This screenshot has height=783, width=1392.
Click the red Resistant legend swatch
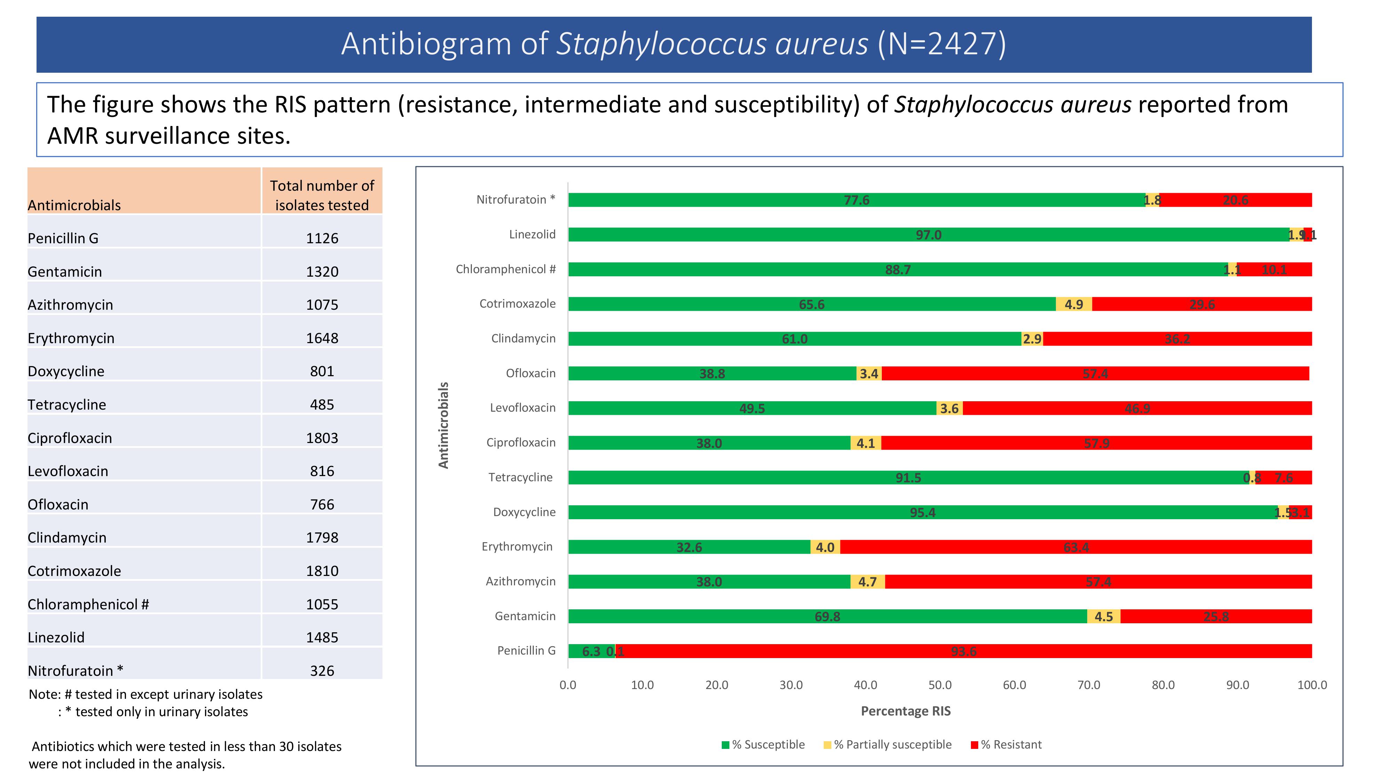tap(974, 745)
